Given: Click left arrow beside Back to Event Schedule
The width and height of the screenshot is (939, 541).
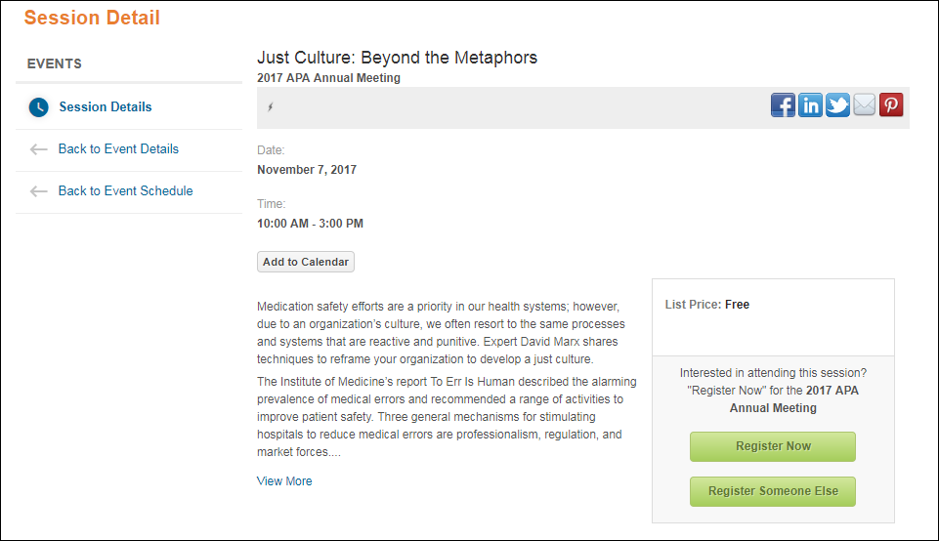Looking at the screenshot, I should [38, 190].
